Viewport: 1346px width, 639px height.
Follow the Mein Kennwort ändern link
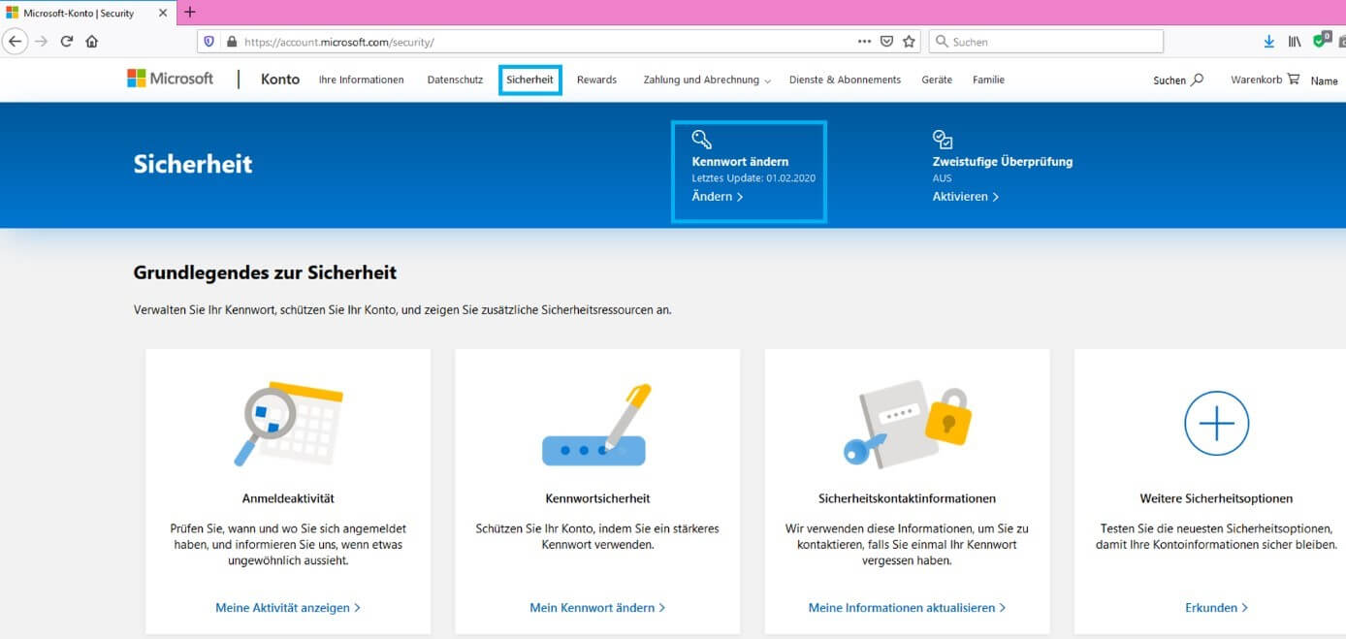click(x=597, y=608)
